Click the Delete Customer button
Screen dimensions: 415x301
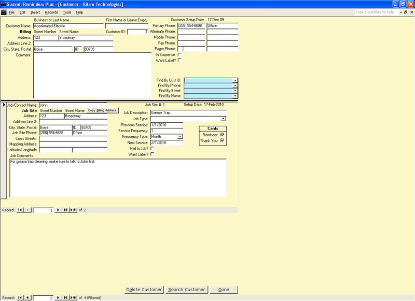pos(144,290)
